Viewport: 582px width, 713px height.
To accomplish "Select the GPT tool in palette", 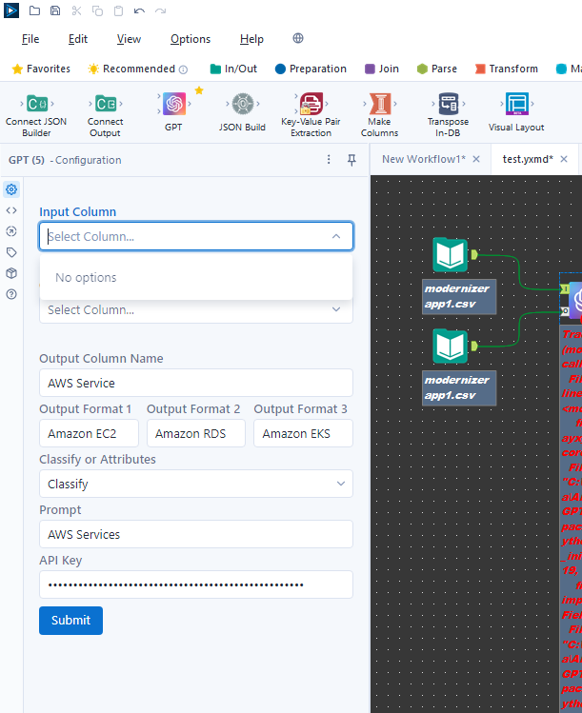I will click(x=173, y=112).
